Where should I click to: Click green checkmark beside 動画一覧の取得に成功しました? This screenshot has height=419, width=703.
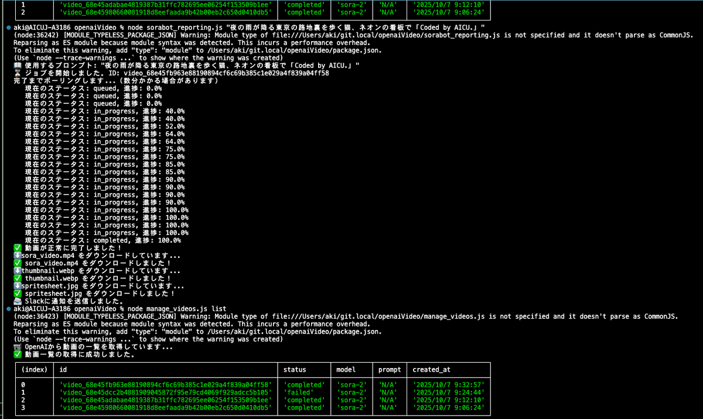click(17, 355)
